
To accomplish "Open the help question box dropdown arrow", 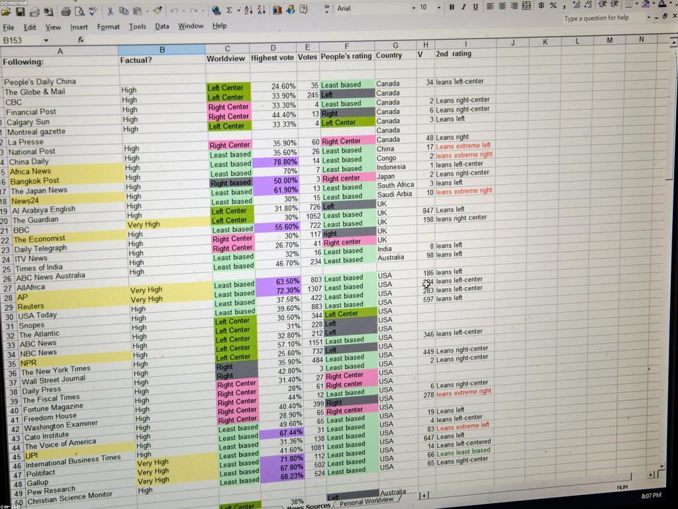I will click(648, 17).
